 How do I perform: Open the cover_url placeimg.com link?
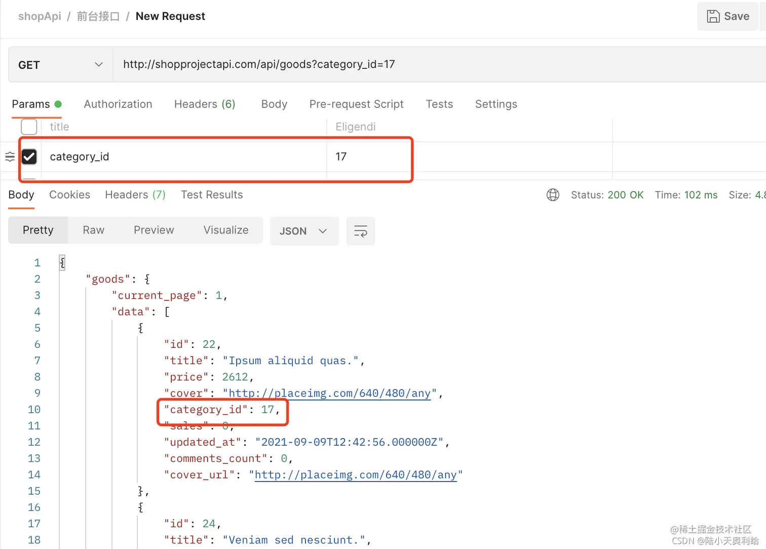tap(355, 475)
